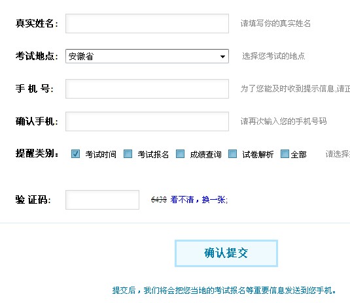This screenshot has height=303, width=350.
Task: Click the 确认手机 input field
Action: click(147, 121)
